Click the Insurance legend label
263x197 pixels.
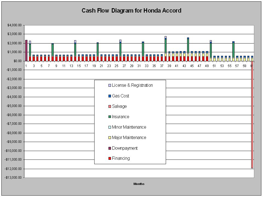121,117
